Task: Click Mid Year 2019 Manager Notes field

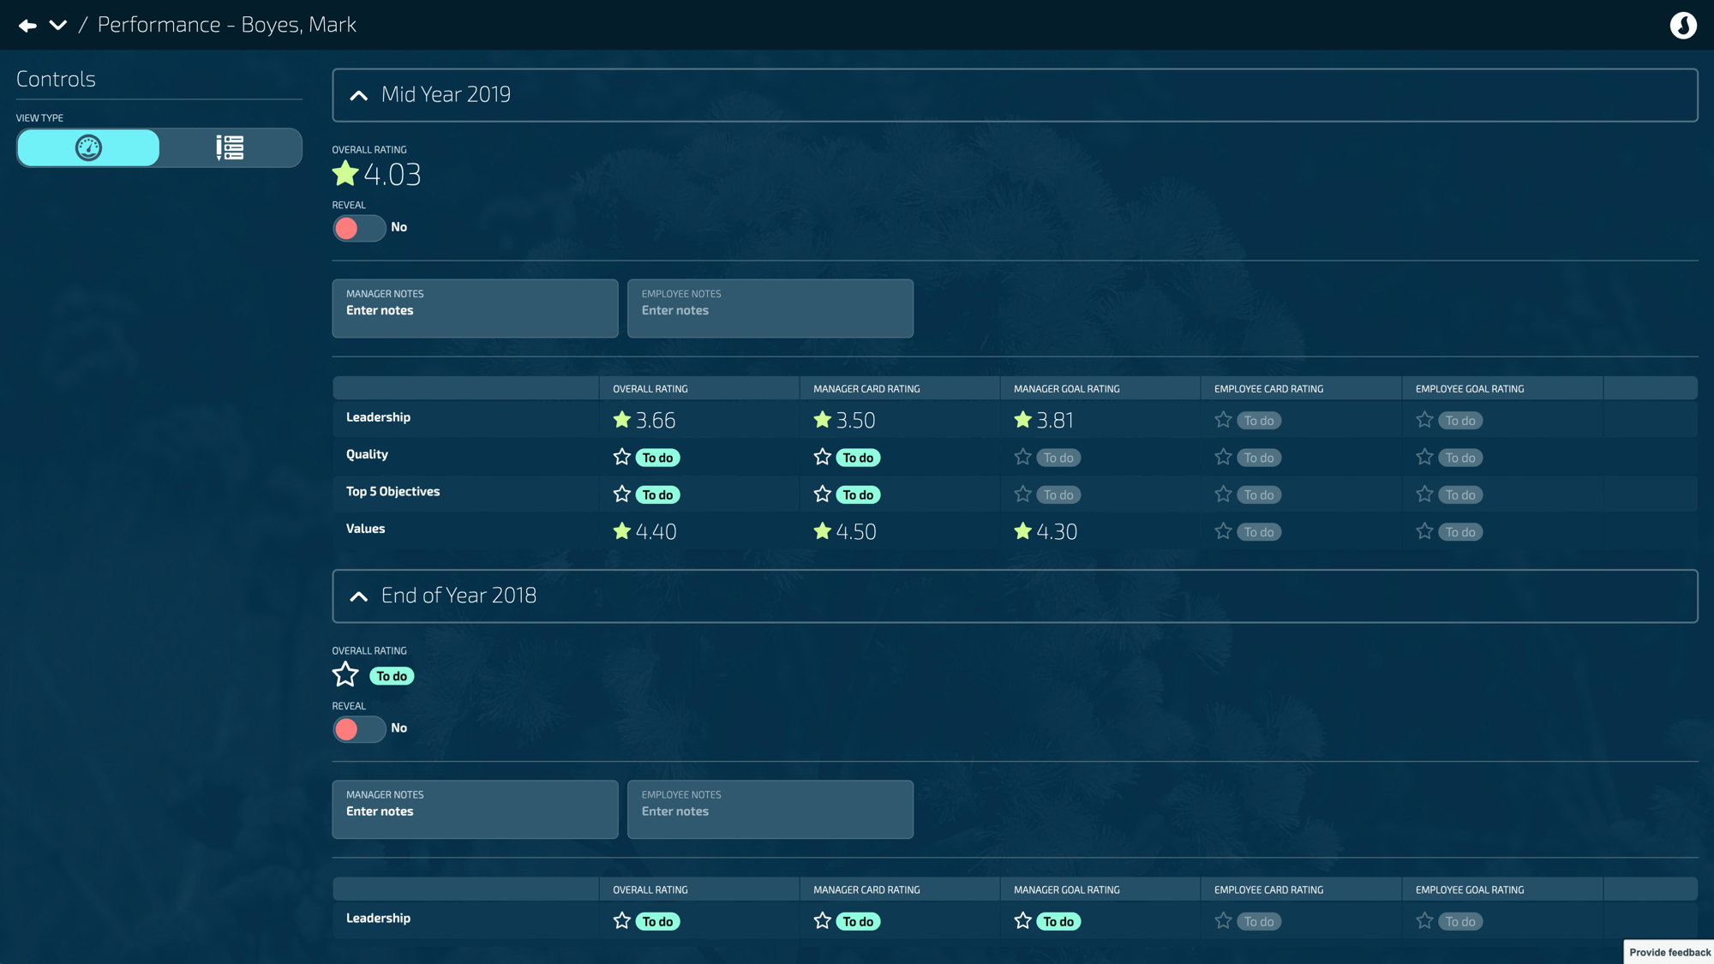Action: pyautogui.click(x=475, y=308)
